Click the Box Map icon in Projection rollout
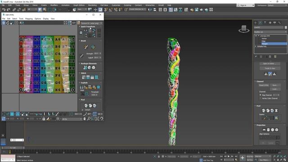This screenshot has height=162, width=288. (277, 130)
